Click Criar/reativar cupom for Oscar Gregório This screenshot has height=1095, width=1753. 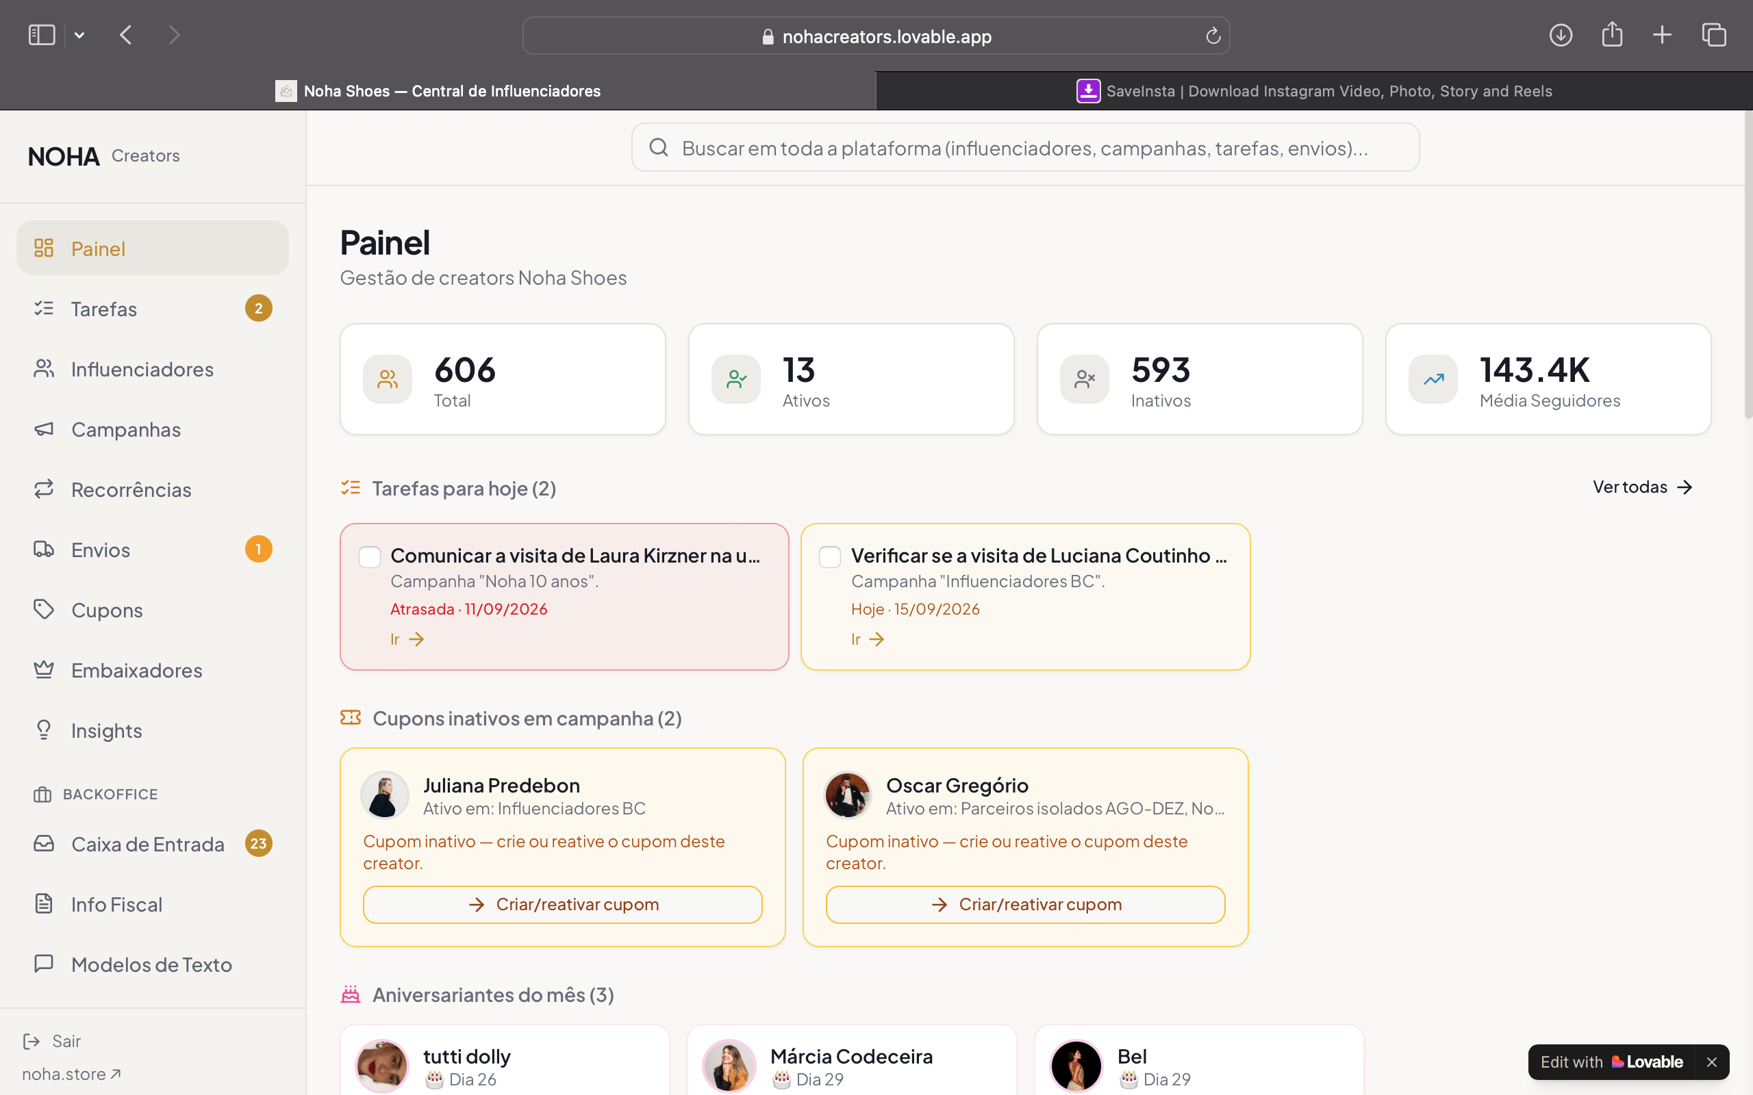1025,904
